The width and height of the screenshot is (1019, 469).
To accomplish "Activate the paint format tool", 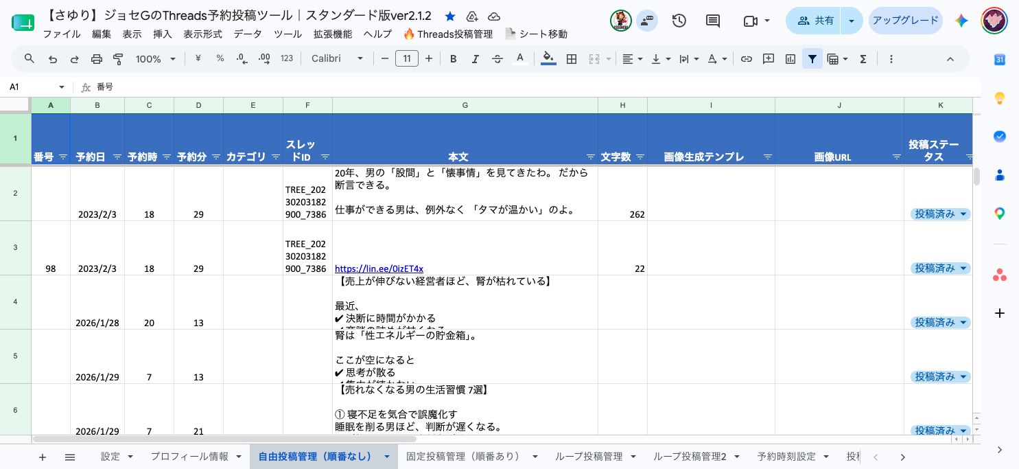I will (x=118, y=59).
